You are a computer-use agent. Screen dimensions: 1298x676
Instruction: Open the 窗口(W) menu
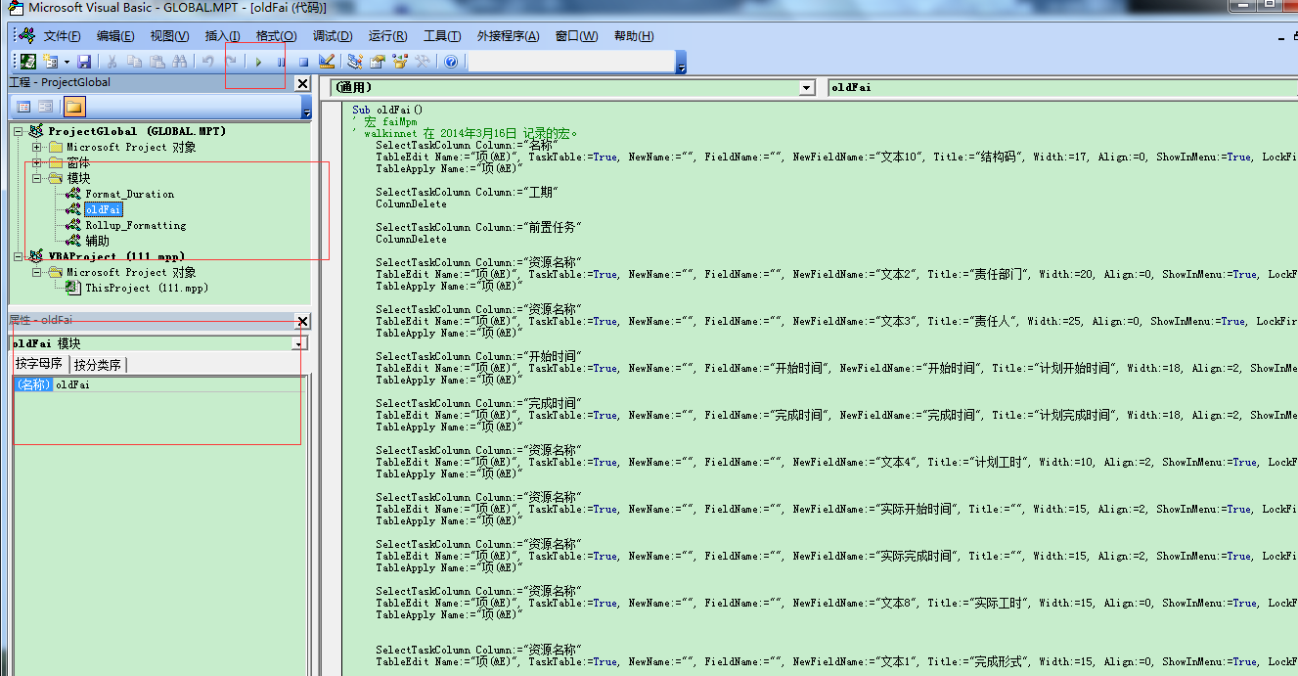click(x=576, y=36)
